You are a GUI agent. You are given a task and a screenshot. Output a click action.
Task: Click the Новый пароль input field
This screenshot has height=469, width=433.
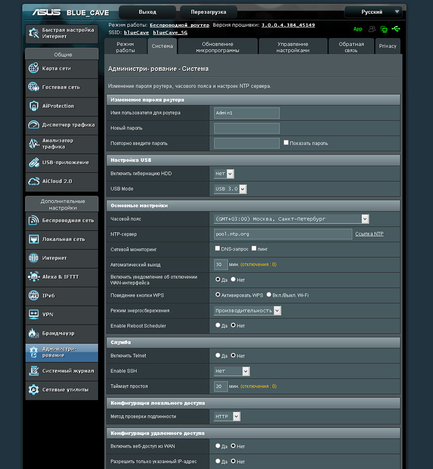click(247, 128)
